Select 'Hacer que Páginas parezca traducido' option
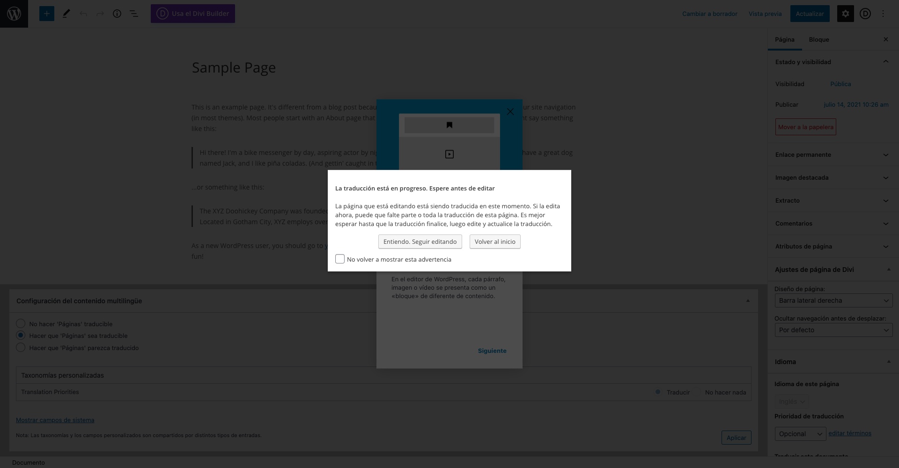This screenshot has width=899, height=468. [x=21, y=348]
